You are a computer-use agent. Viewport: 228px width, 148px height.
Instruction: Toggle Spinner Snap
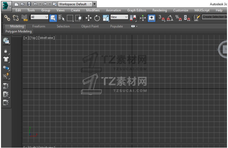[187, 18]
